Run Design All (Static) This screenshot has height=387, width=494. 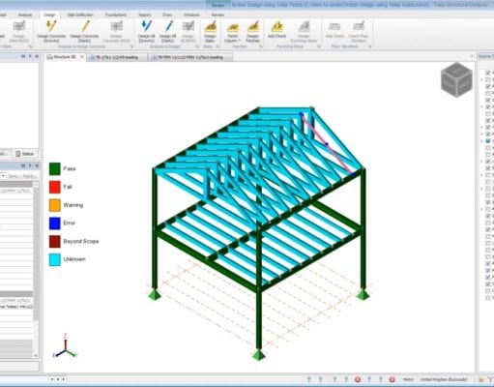167,31
